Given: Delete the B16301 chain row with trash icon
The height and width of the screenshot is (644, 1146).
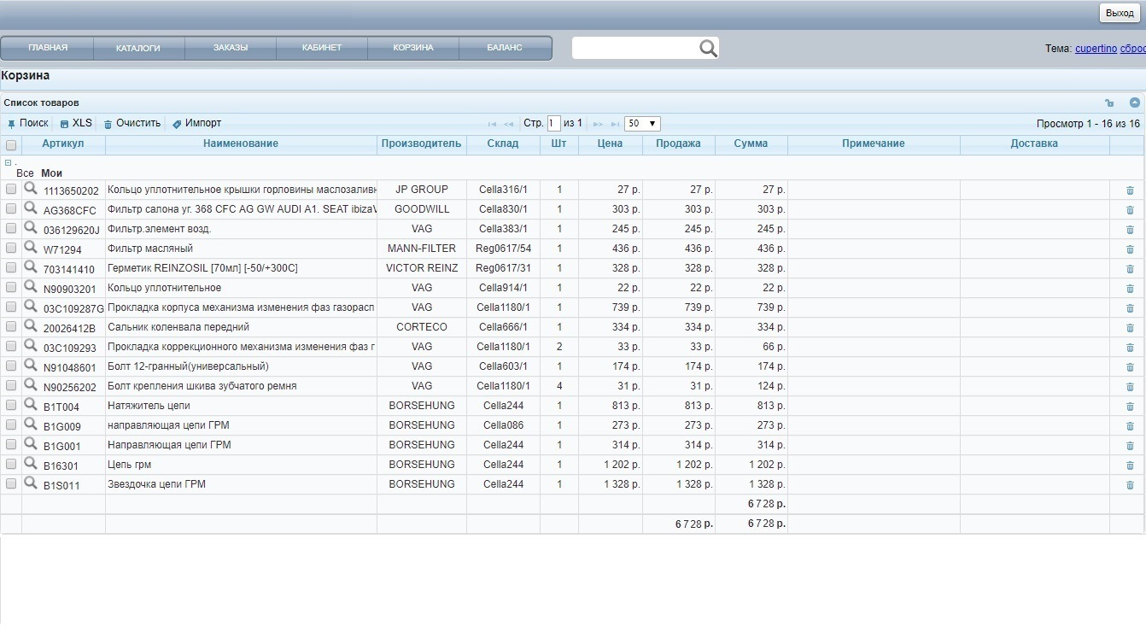Looking at the screenshot, I should coord(1130,465).
